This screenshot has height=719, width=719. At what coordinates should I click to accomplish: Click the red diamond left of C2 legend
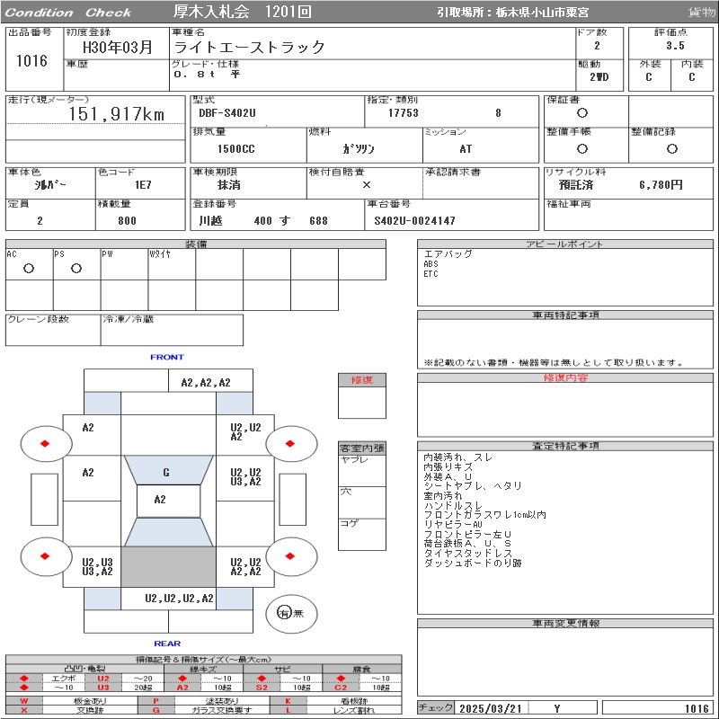[341, 679]
